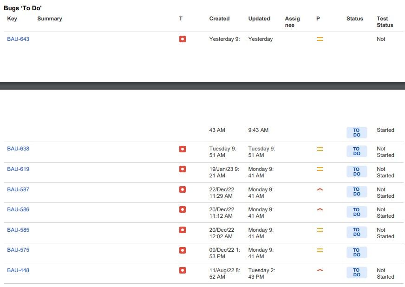Click medium priority icon for BAU-638

(x=320, y=149)
